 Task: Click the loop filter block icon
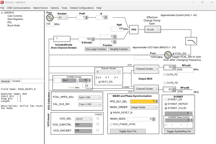pyautogui.click(x=191, y=41)
